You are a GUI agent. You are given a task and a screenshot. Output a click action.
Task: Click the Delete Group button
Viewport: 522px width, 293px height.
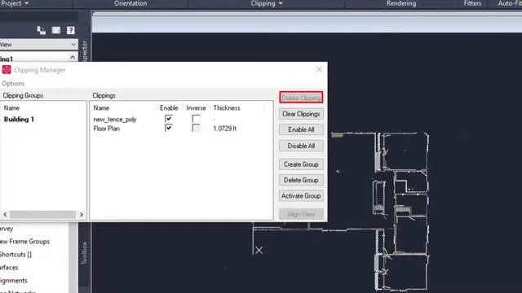(301, 180)
